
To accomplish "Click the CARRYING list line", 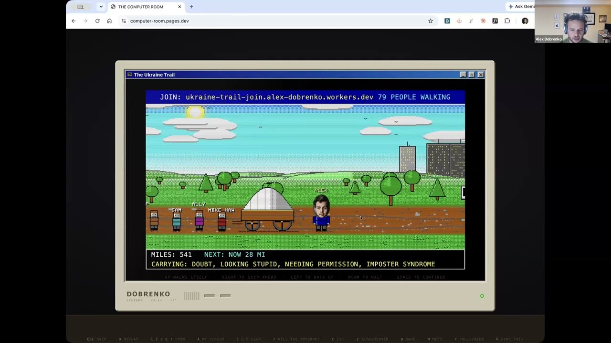I will pyautogui.click(x=293, y=264).
